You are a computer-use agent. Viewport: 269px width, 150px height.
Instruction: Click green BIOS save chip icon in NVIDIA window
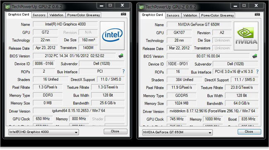[255, 56]
